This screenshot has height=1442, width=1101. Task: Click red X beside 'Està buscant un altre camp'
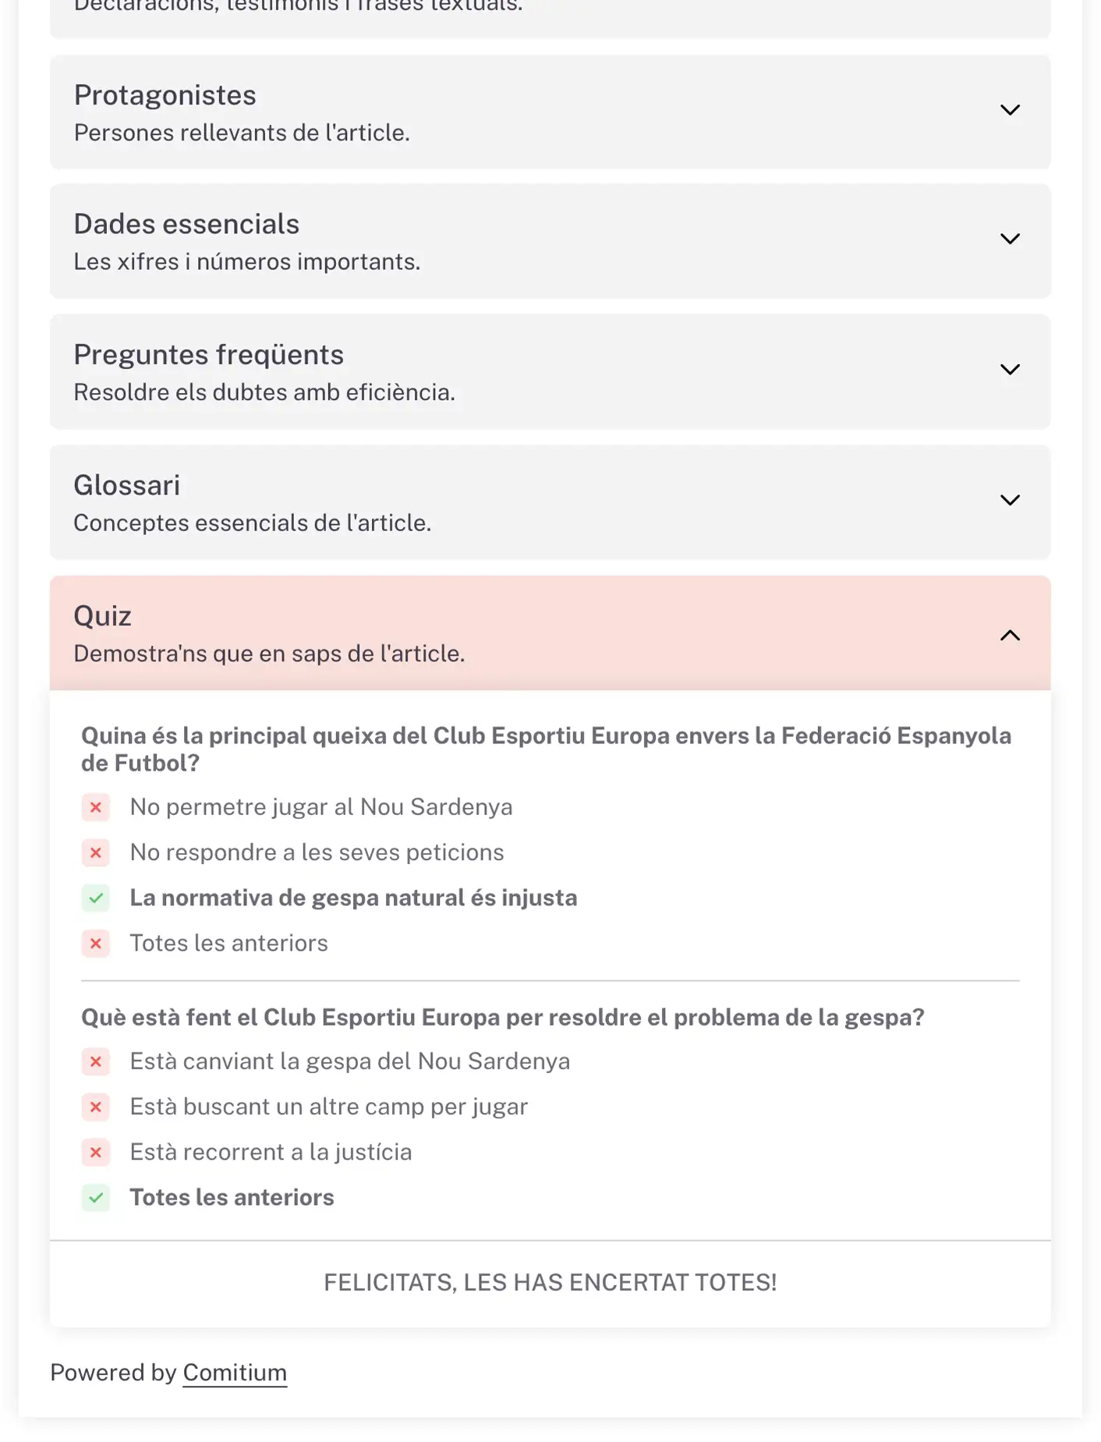click(96, 1107)
